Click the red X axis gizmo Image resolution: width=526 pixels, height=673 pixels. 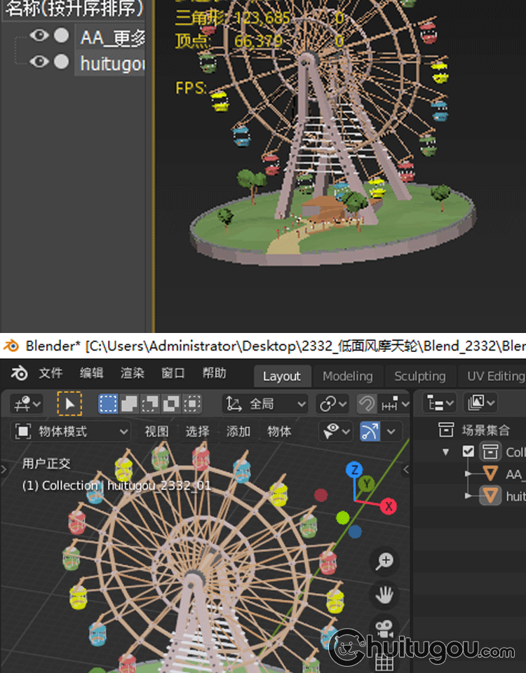[388, 506]
